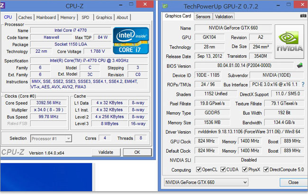Open the NVIDIA GeForce GTX 660 card dropdown
Screen dimensions: 308x195
tap(206, 182)
